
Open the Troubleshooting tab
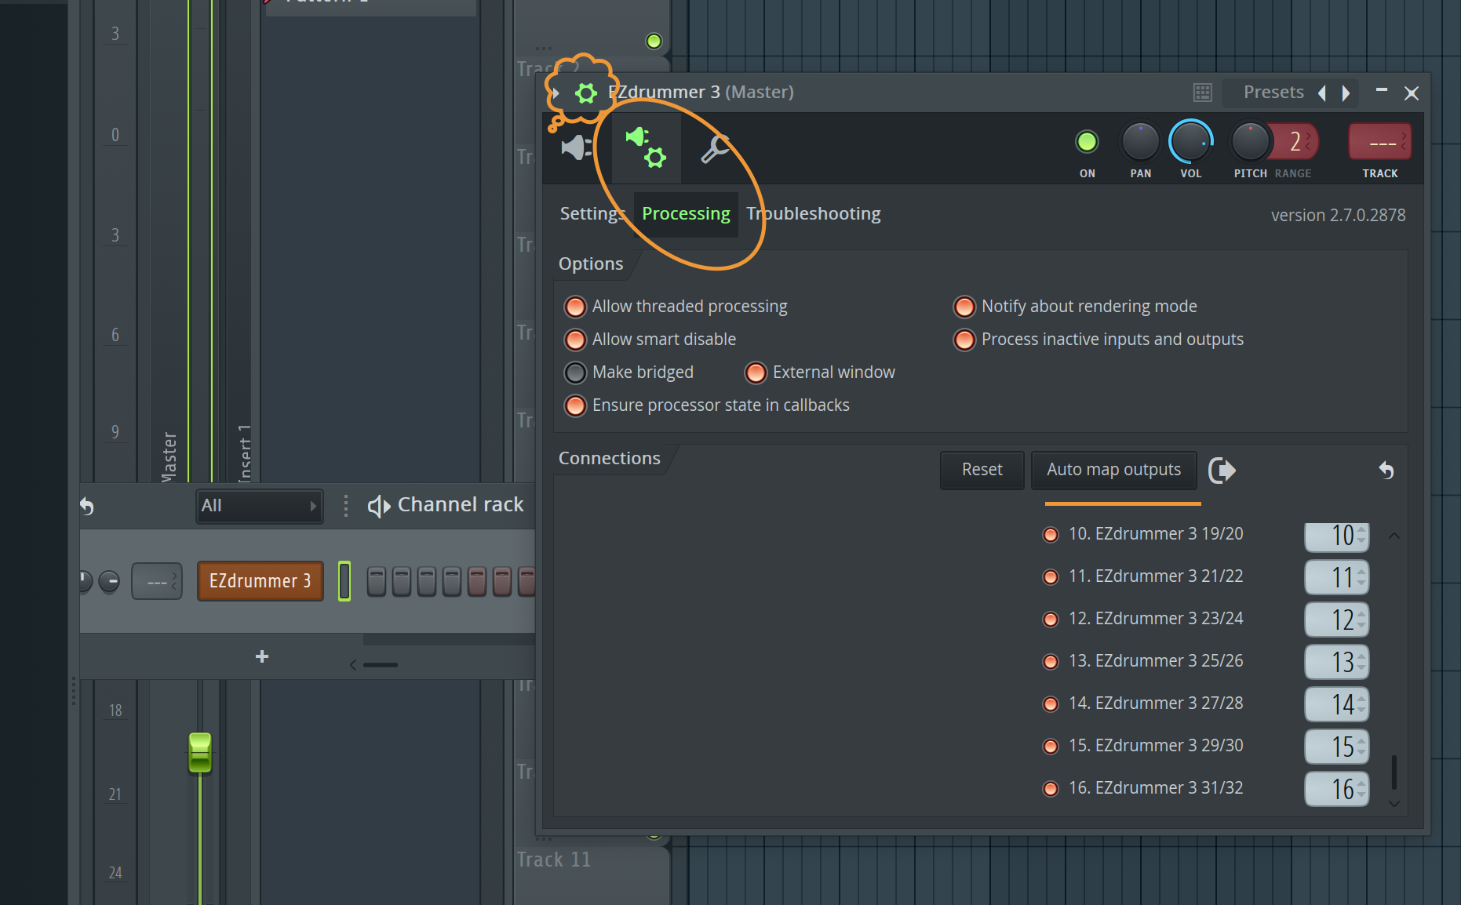point(814,214)
